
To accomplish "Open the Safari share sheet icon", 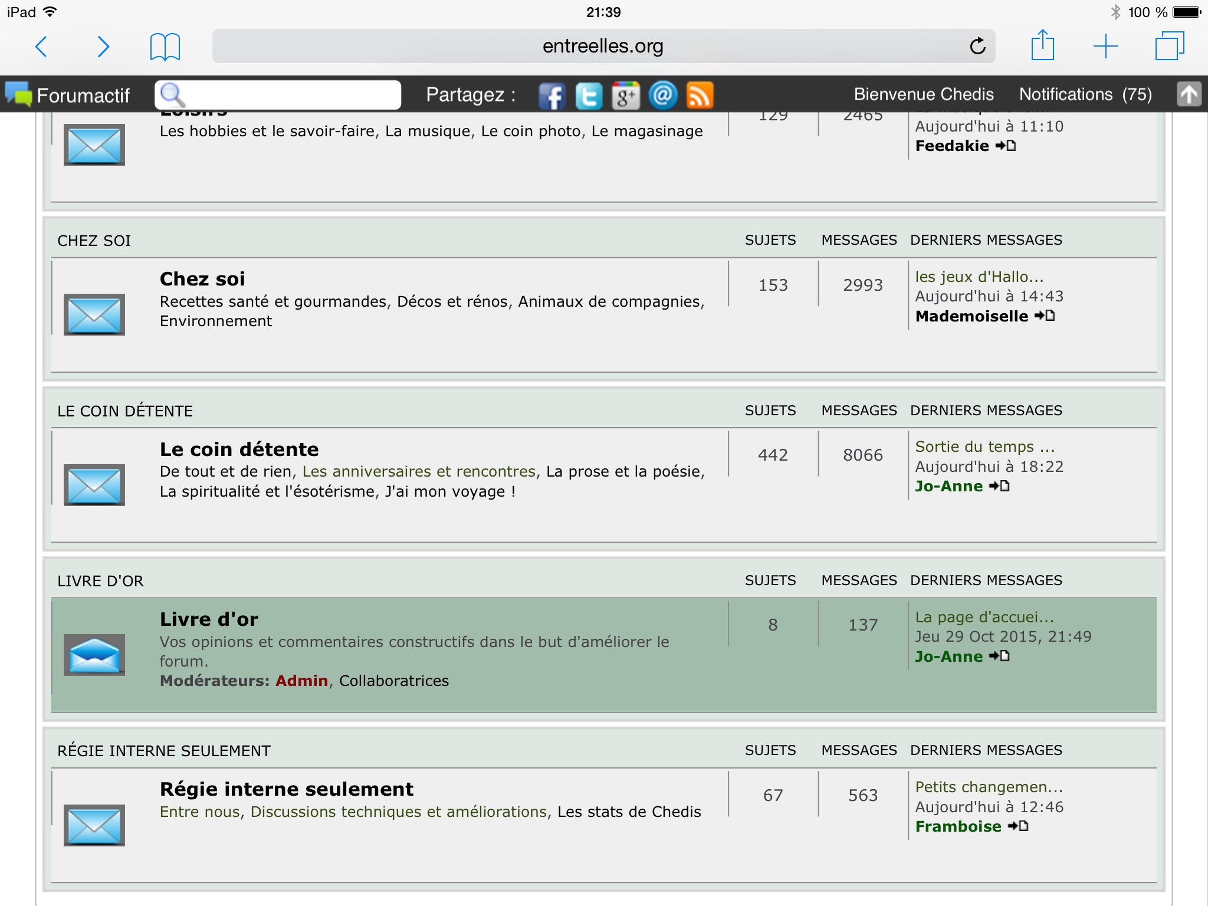I will (x=1042, y=45).
